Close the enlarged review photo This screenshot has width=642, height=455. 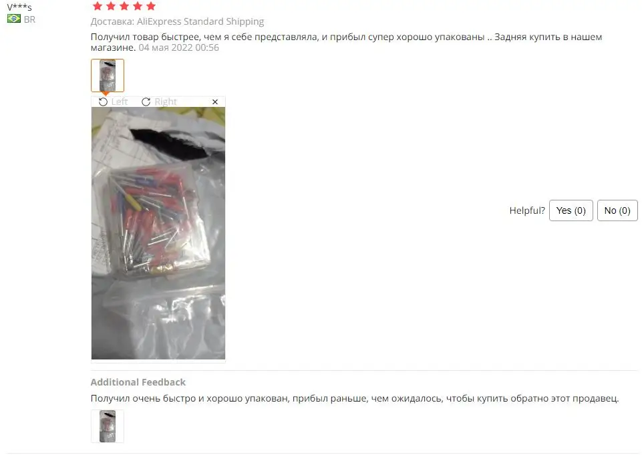point(215,102)
